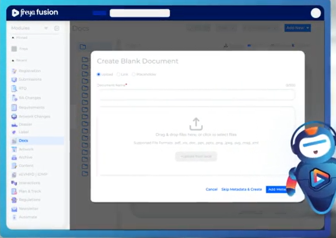The width and height of the screenshot is (336, 238).
Task: Click the Upload from local button
Action: point(196,157)
